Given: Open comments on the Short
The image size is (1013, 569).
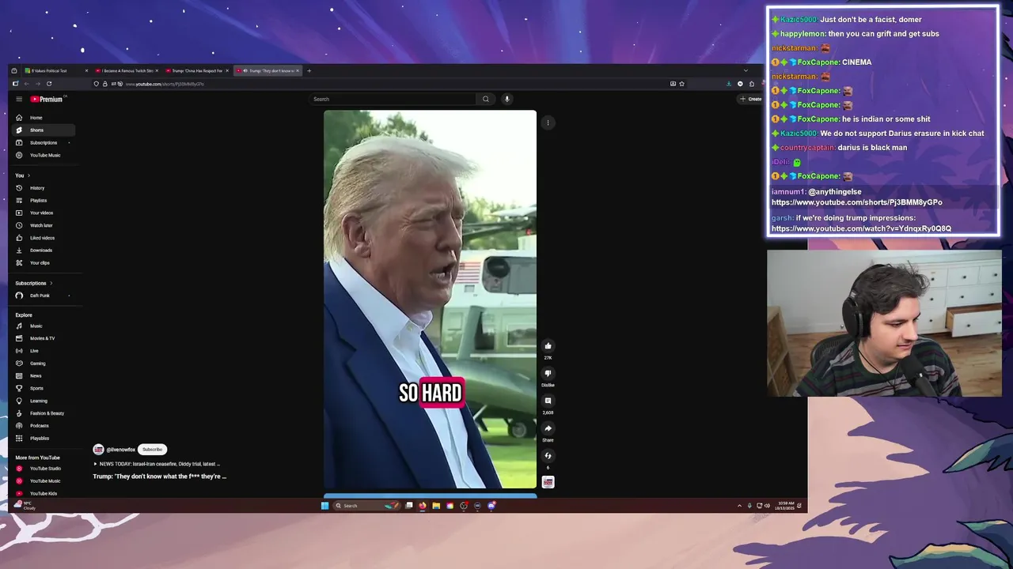Looking at the screenshot, I should (x=548, y=401).
